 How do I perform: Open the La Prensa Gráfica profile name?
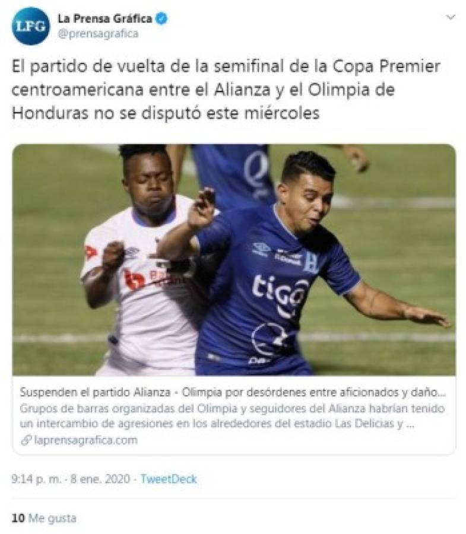pos(105,18)
